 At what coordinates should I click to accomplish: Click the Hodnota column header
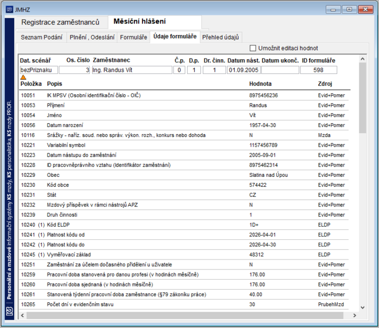261,84
